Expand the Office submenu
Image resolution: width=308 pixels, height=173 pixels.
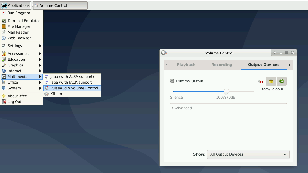tap(21, 82)
